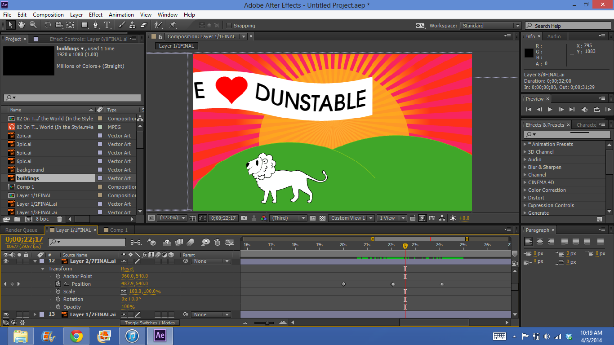Open the composition flowchart icon in viewer
614x345 pixels.
[x=442, y=218]
